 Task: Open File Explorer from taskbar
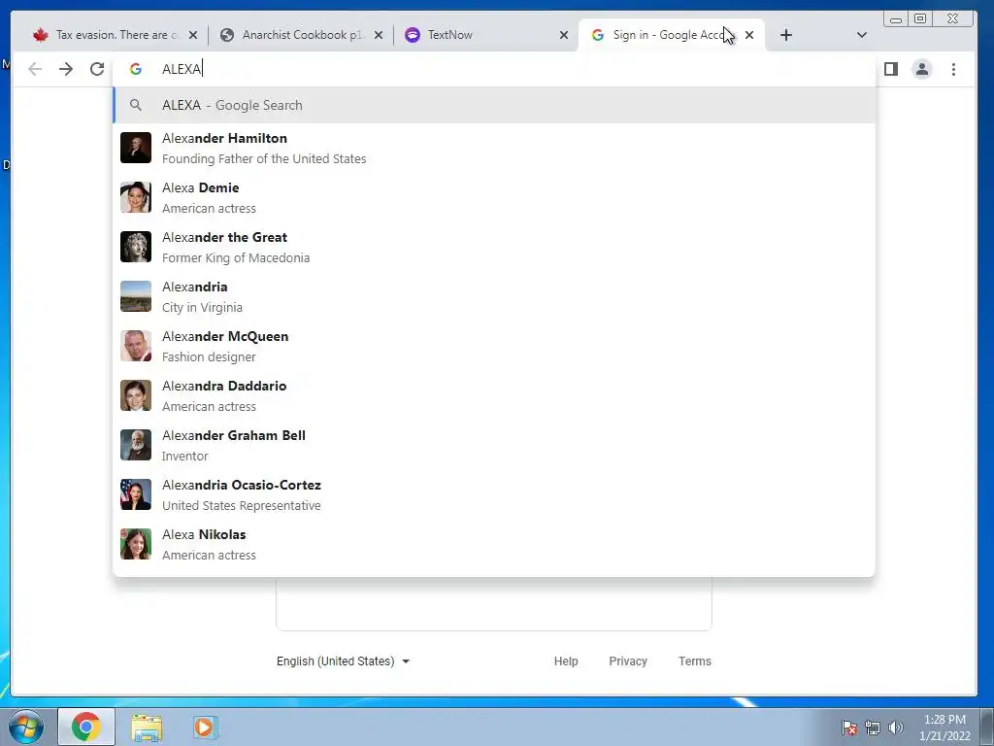pyautogui.click(x=147, y=728)
